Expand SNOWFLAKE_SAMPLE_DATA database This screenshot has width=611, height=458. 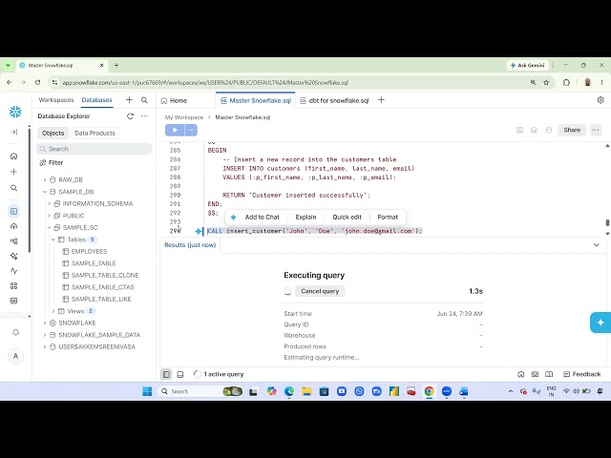click(x=45, y=335)
